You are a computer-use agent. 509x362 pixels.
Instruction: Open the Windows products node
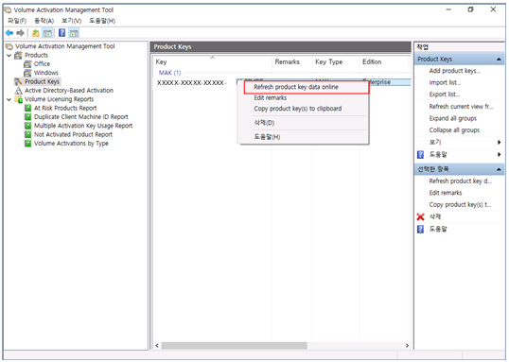pyautogui.click(x=45, y=73)
